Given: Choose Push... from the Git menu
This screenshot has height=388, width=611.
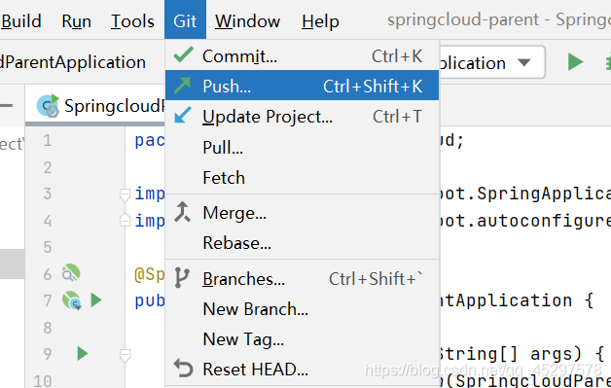Looking at the screenshot, I should tap(302, 86).
